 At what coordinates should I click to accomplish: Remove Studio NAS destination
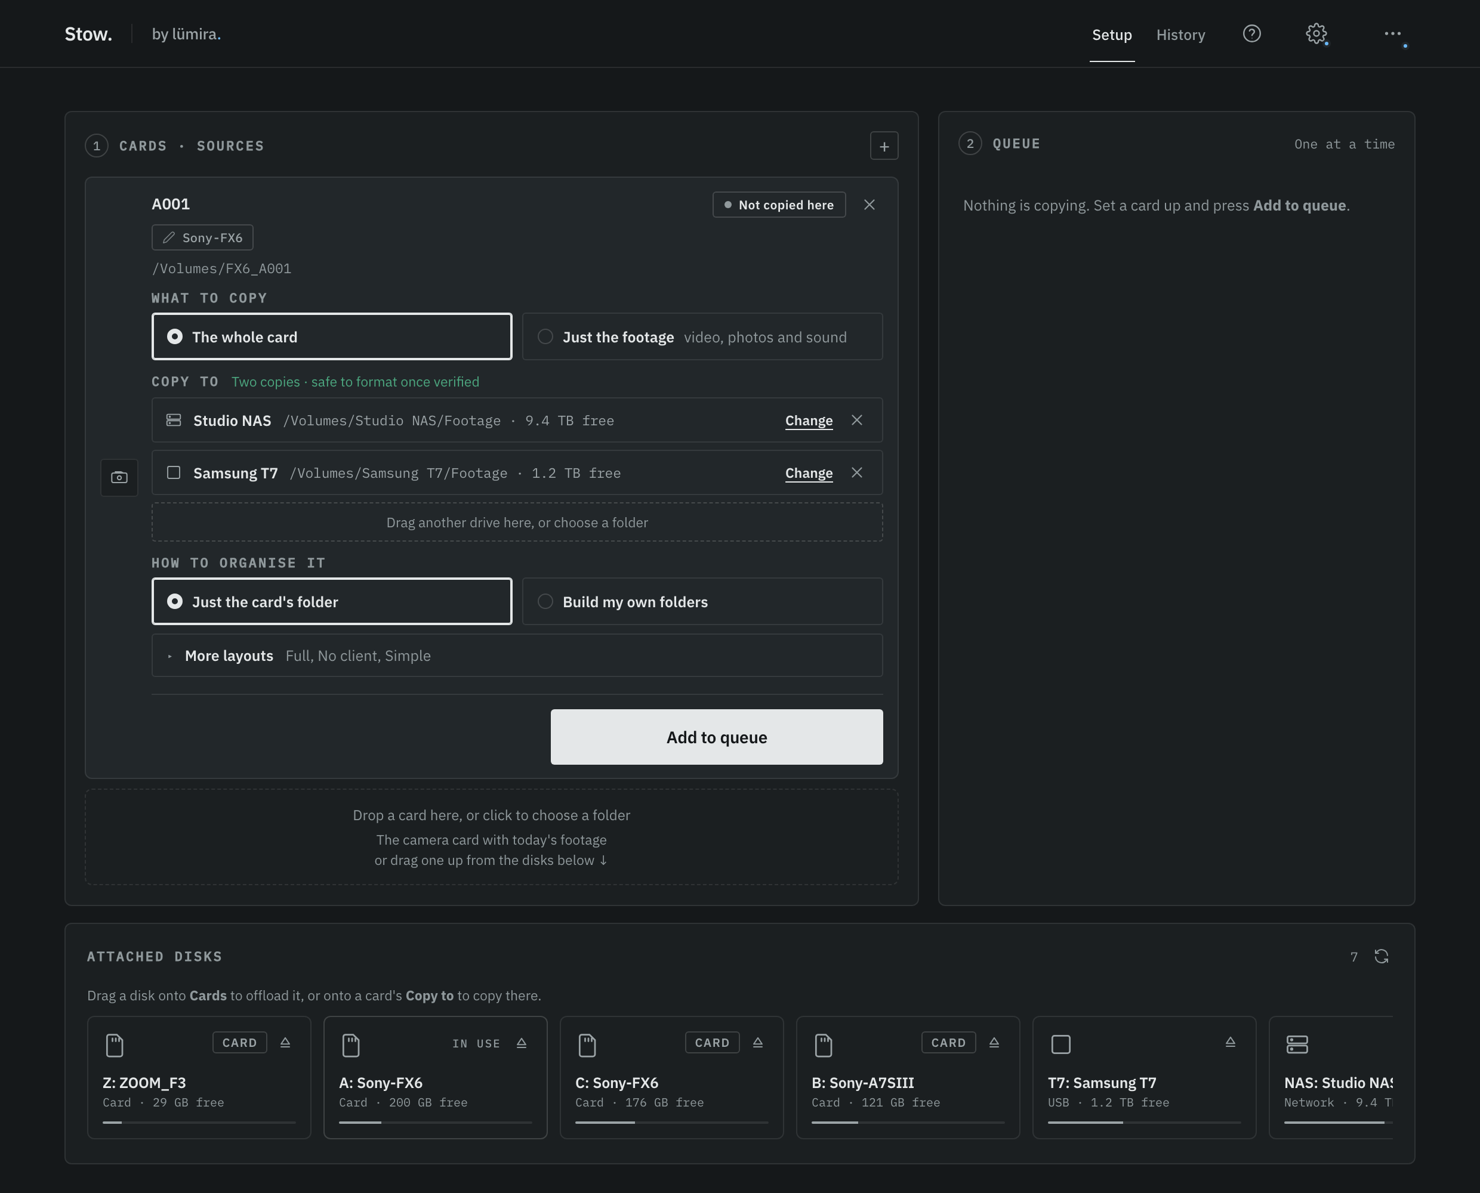(856, 420)
